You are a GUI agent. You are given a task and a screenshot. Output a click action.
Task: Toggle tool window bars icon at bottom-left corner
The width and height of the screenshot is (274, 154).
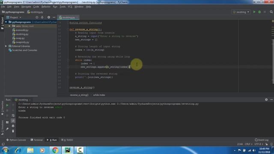click(x=3, y=144)
